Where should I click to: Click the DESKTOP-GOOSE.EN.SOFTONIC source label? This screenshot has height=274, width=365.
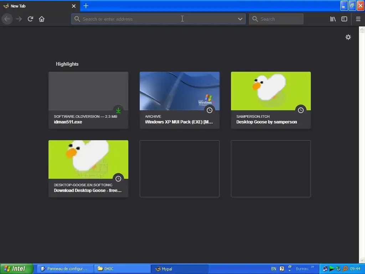click(83, 185)
